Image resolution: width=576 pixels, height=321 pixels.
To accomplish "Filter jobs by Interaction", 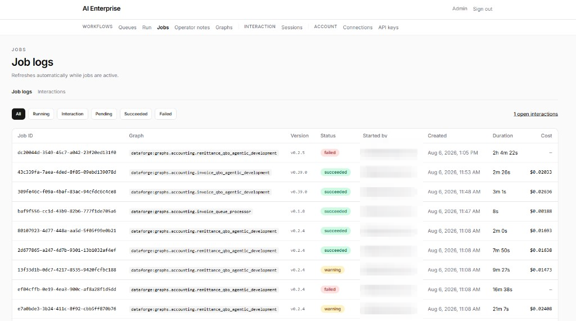I will tap(73, 114).
